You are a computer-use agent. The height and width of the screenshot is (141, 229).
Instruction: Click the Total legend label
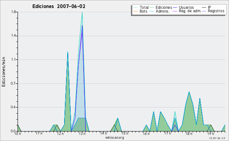pos(144,7)
